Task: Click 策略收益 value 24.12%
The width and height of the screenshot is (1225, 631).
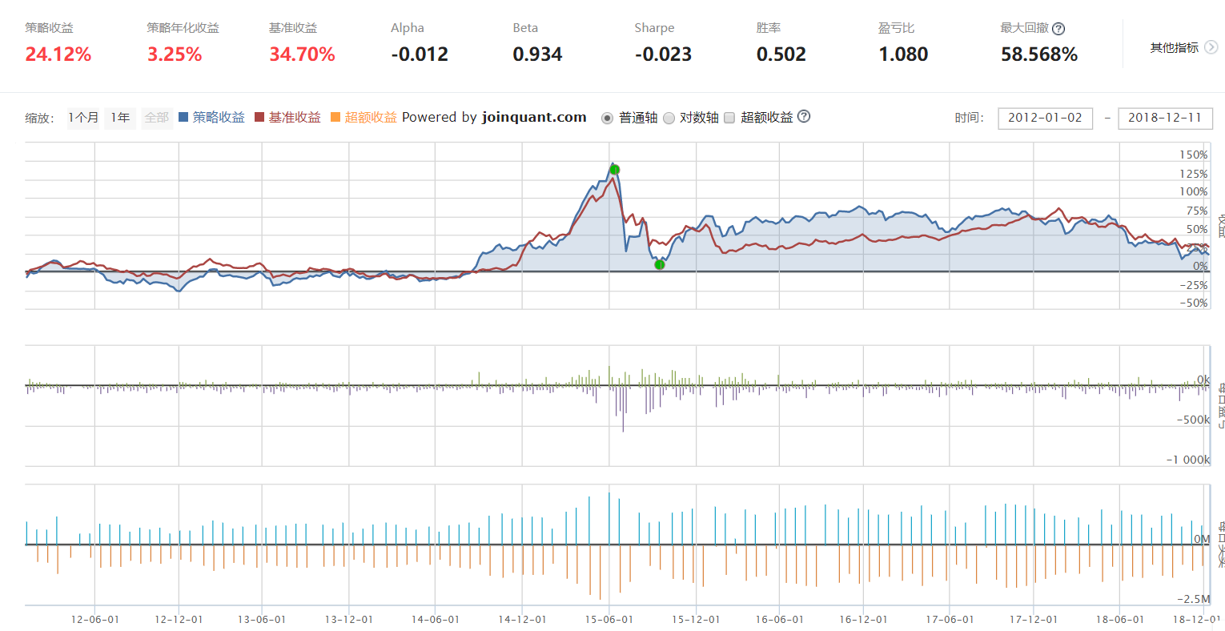Action: click(x=58, y=54)
